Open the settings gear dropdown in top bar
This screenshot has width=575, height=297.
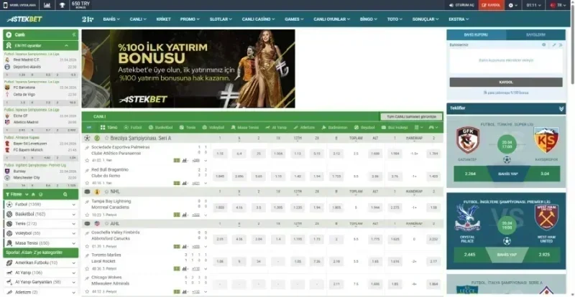coord(513,5)
